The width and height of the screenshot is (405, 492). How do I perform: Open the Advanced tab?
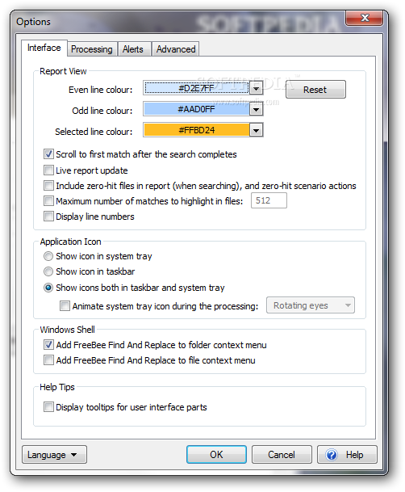[x=176, y=49]
